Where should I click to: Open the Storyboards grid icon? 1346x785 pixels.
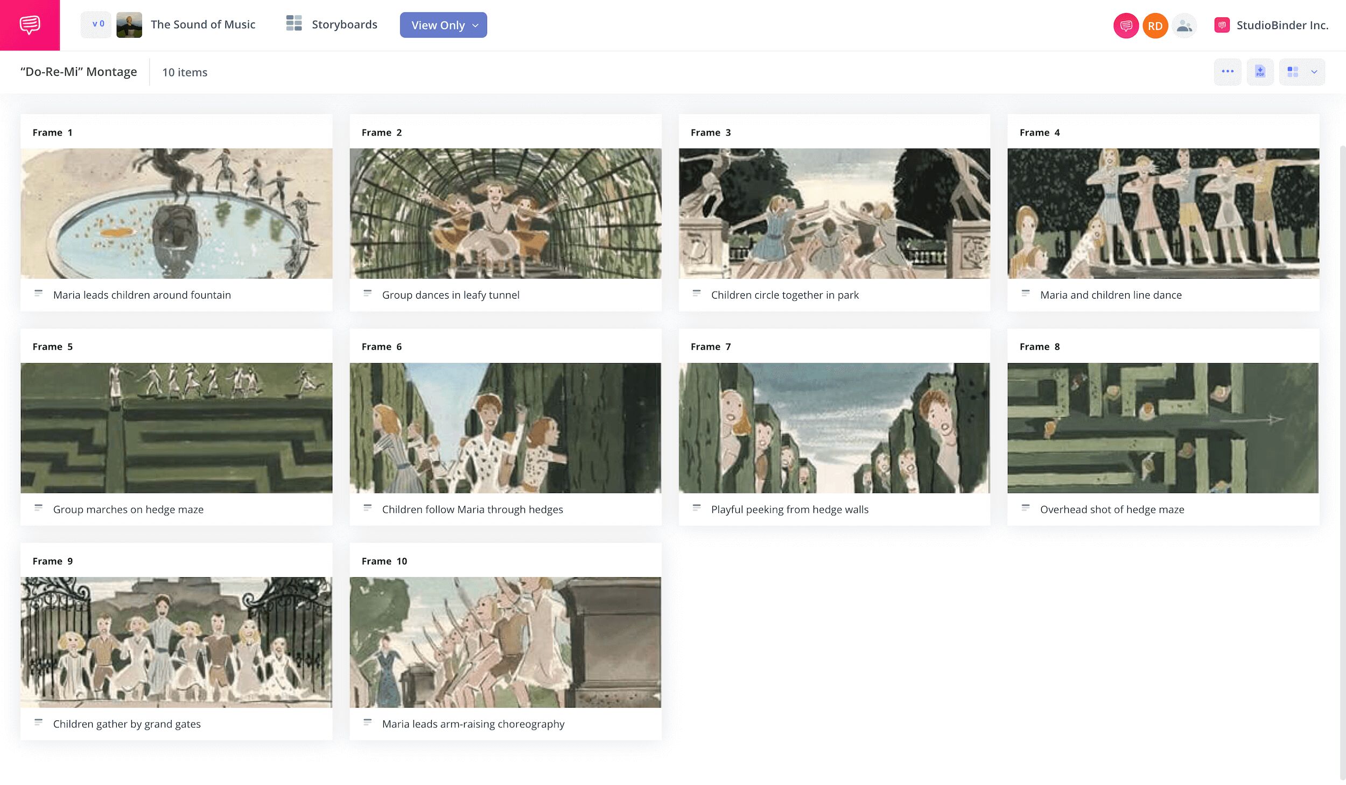point(293,24)
